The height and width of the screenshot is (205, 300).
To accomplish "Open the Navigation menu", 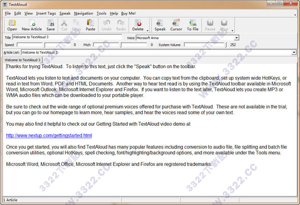I will 83,13.
